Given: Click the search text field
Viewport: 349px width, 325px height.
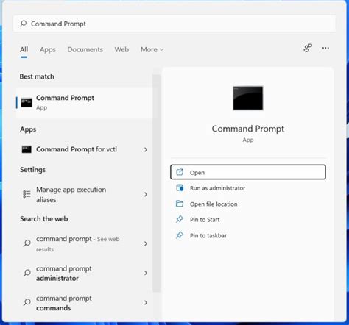Looking at the screenshot, I should pyautogui.click(x=174, y=24).
